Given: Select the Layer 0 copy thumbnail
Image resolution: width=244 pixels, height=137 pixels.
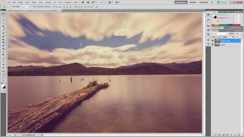Looking at the screenshot, I should coord(217,41).
